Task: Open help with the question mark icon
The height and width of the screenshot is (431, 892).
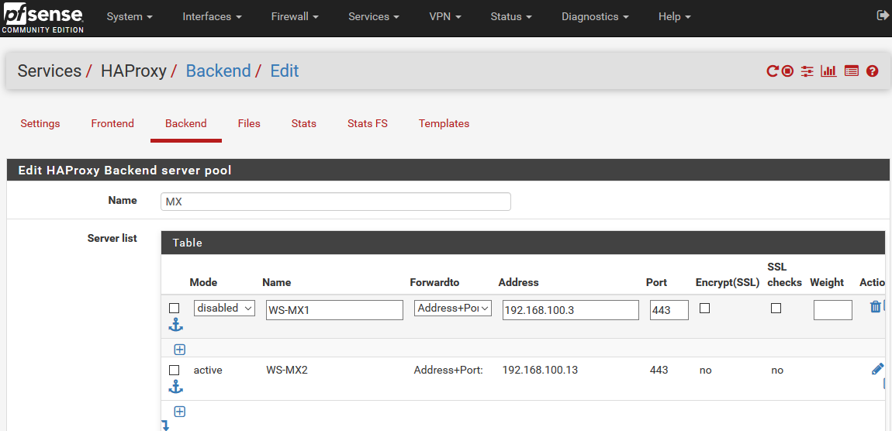Action: (x=872, y=71)
